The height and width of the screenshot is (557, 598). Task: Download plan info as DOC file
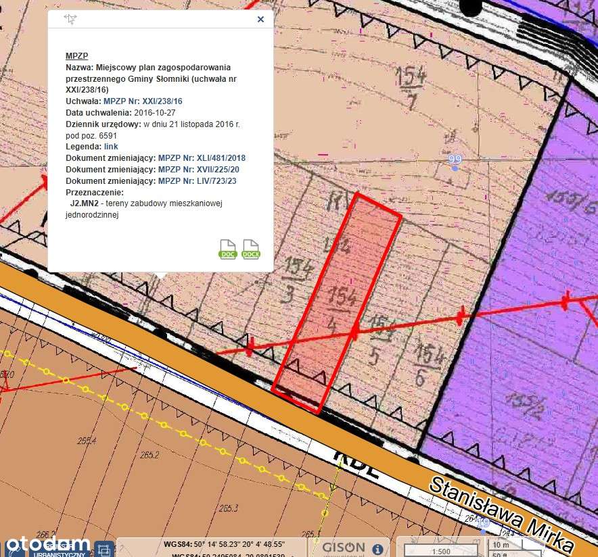(x=228, y=249)
